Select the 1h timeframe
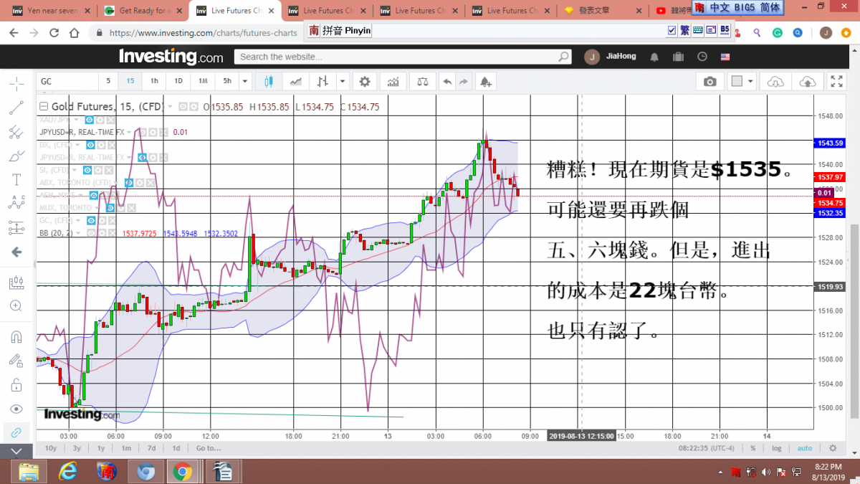This screenshot has width=860, height=484. [154, 82]
